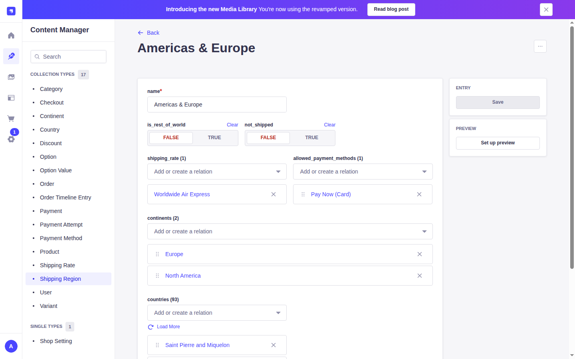This screenshot has width=575, height=359.
Task: Dismiss the Media Library announcement banner
Action: (x=546, y=10)
